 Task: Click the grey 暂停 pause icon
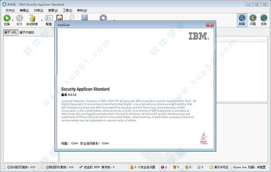click(x=19, y=18)
